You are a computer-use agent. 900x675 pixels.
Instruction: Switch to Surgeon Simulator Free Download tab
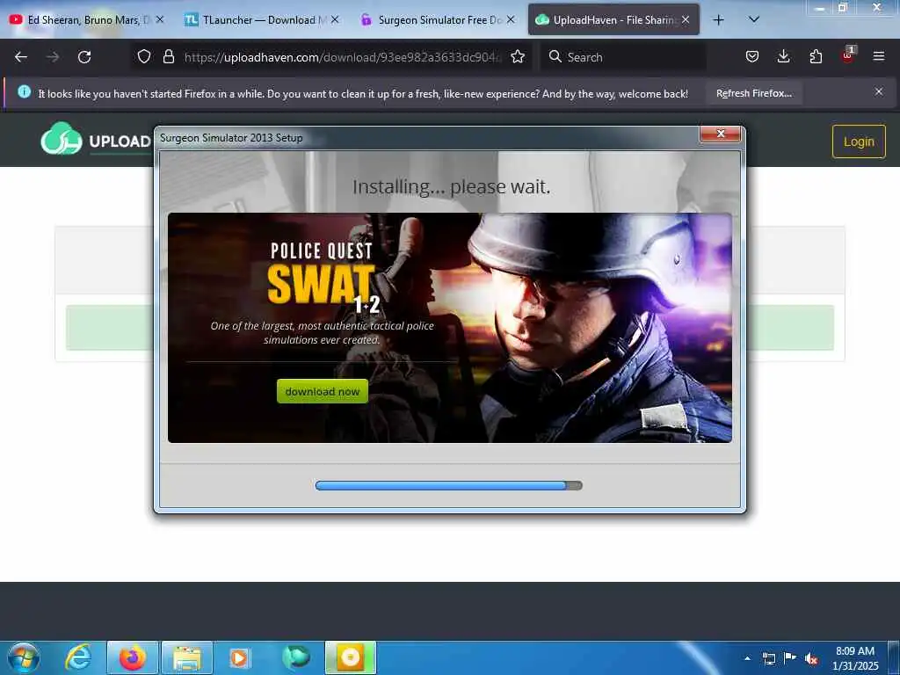point(439,19)
